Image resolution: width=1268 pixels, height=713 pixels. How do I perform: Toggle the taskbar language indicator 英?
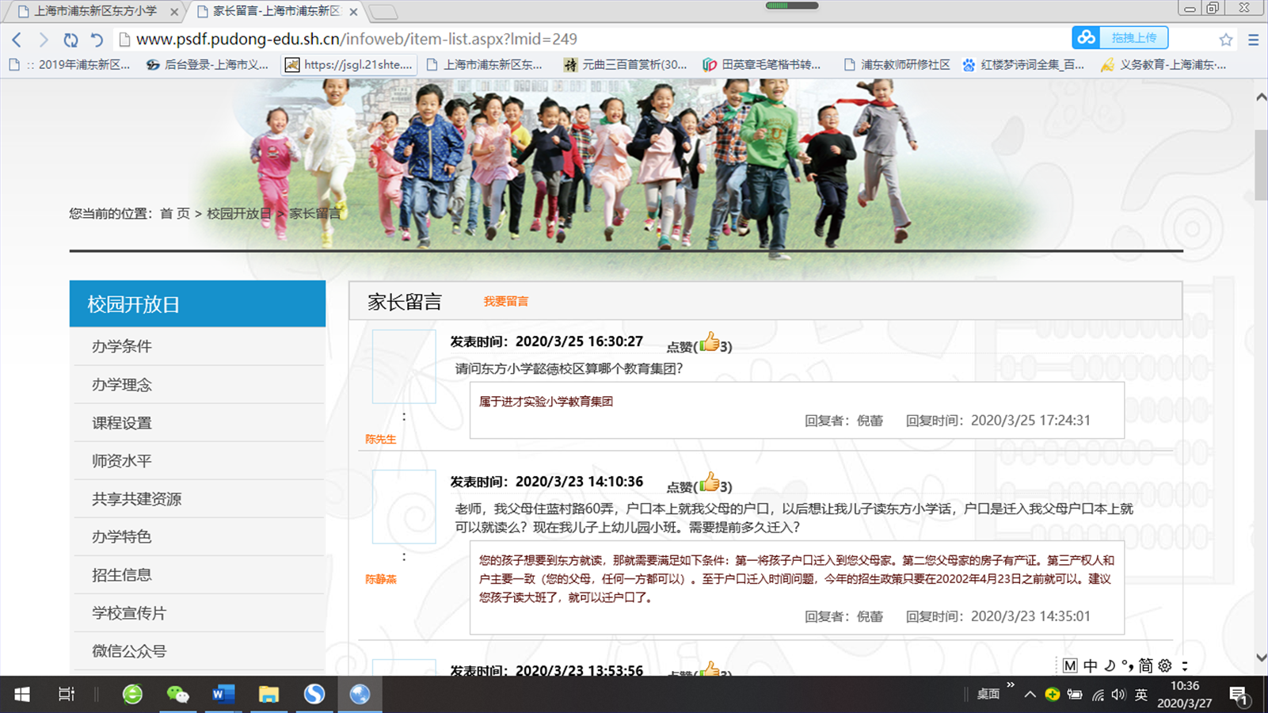tap(1140, 695)
